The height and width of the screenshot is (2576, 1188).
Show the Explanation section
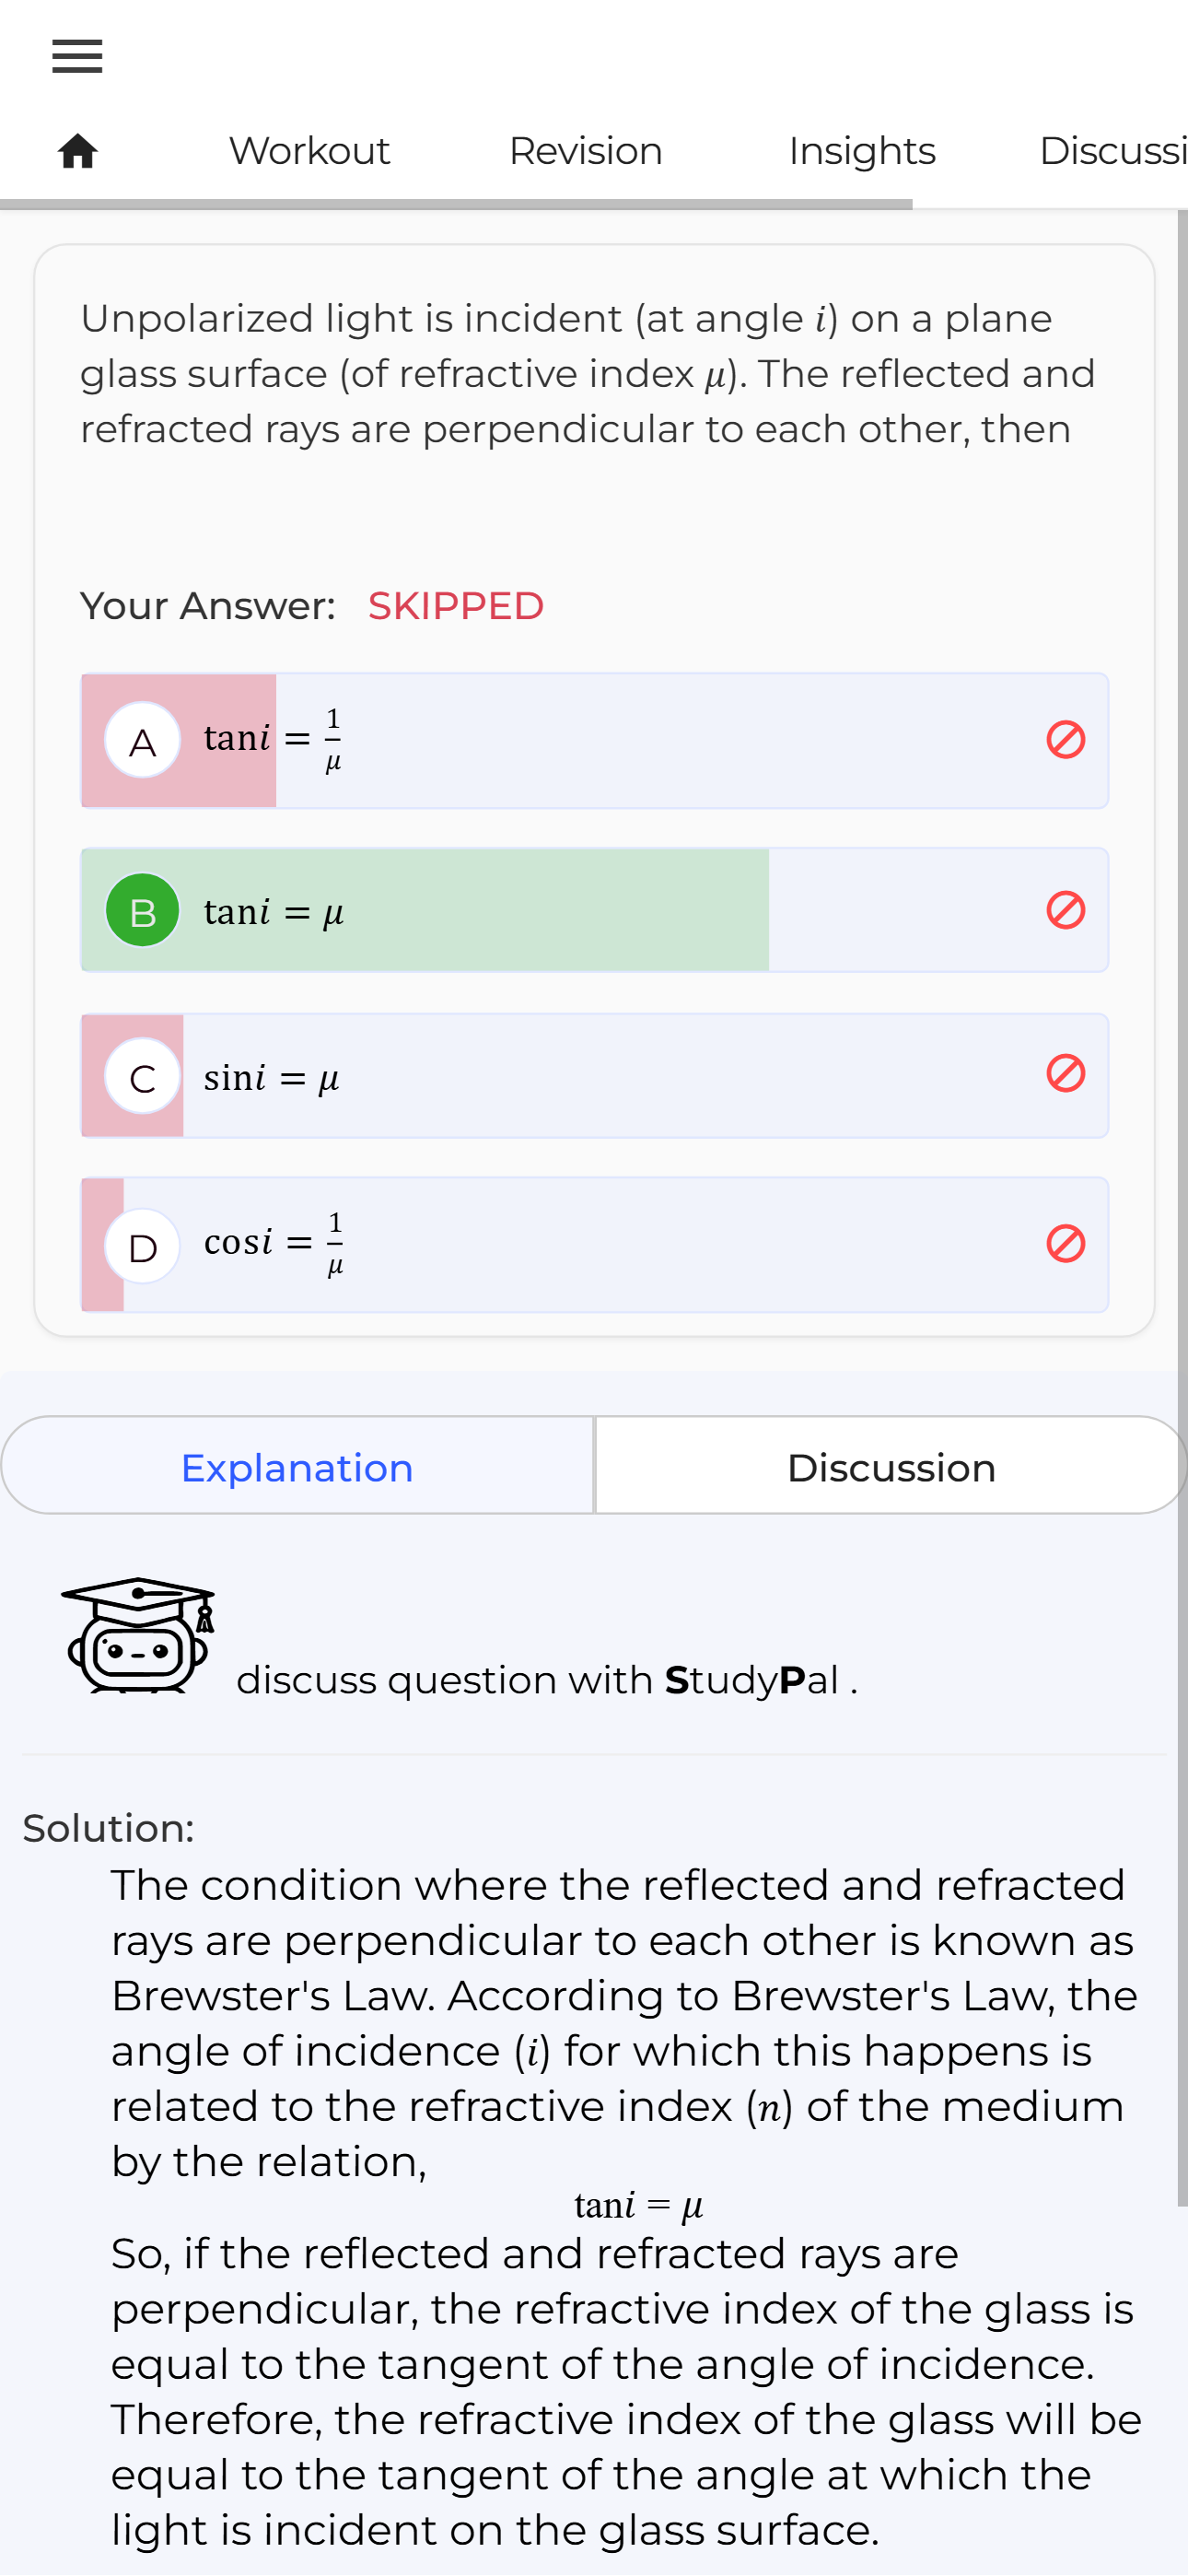click(x=298, y=1466)
